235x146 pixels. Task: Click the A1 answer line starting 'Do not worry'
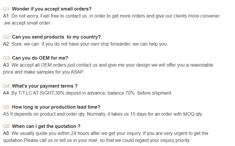coord(112,16)
